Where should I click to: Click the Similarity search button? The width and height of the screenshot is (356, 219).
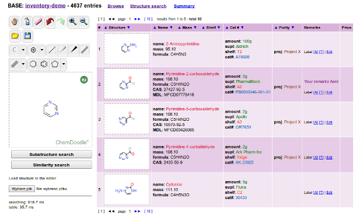pyautogui.click(x=51, y=165)
